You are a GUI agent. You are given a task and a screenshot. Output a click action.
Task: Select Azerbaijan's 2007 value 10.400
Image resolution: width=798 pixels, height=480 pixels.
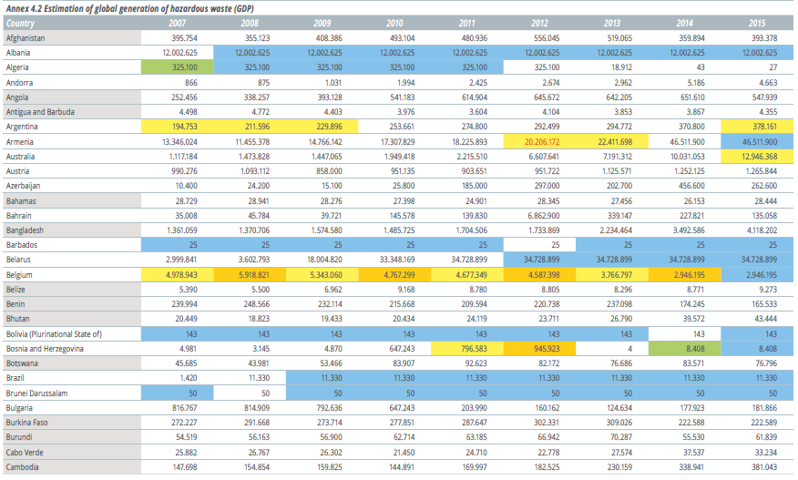tap(187, 186)
